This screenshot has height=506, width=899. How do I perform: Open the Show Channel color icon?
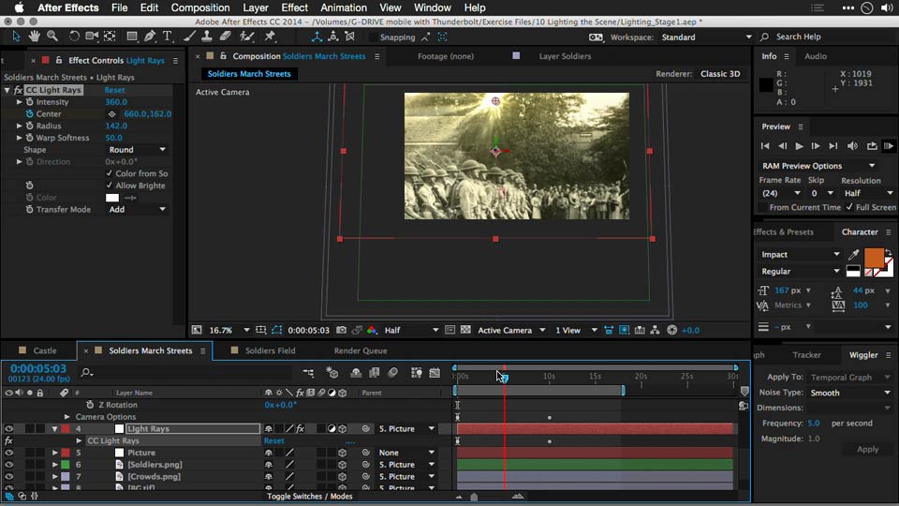tap(372, 330)
